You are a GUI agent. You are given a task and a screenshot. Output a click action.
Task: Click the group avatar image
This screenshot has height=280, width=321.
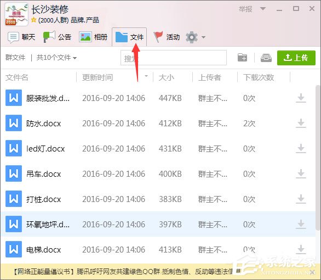[x=16, y=14]
